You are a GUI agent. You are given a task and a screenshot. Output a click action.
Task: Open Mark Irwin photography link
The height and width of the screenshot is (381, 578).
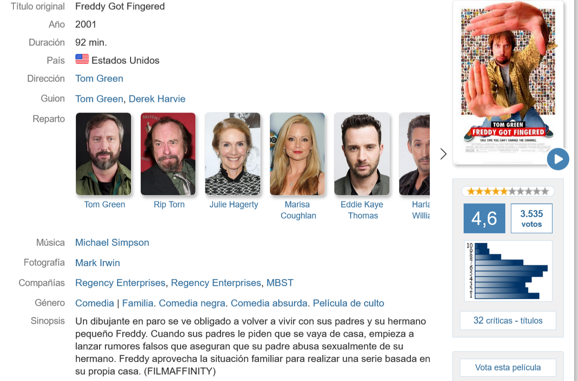[x=98, y=263]
